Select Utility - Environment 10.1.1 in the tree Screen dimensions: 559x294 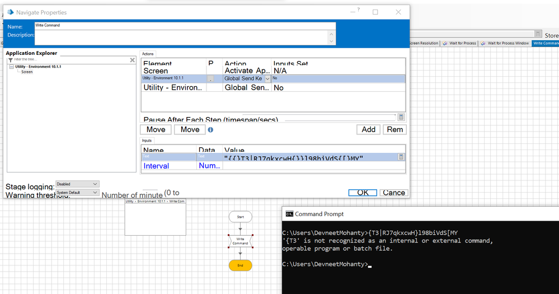(x=38, y=67)
